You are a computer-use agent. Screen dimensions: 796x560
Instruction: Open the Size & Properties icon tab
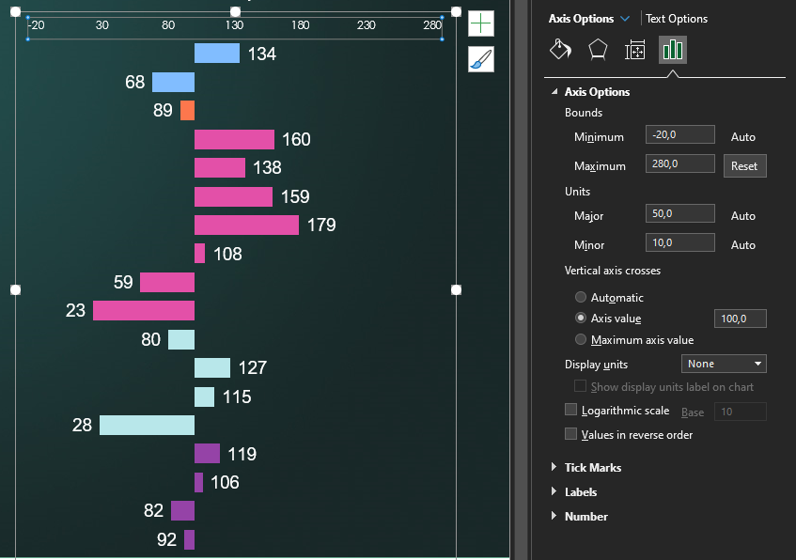point(634,50)
